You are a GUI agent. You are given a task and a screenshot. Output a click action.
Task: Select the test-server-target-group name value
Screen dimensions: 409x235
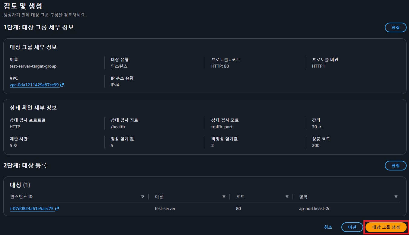pyautogui.click(x=33, y=66)
